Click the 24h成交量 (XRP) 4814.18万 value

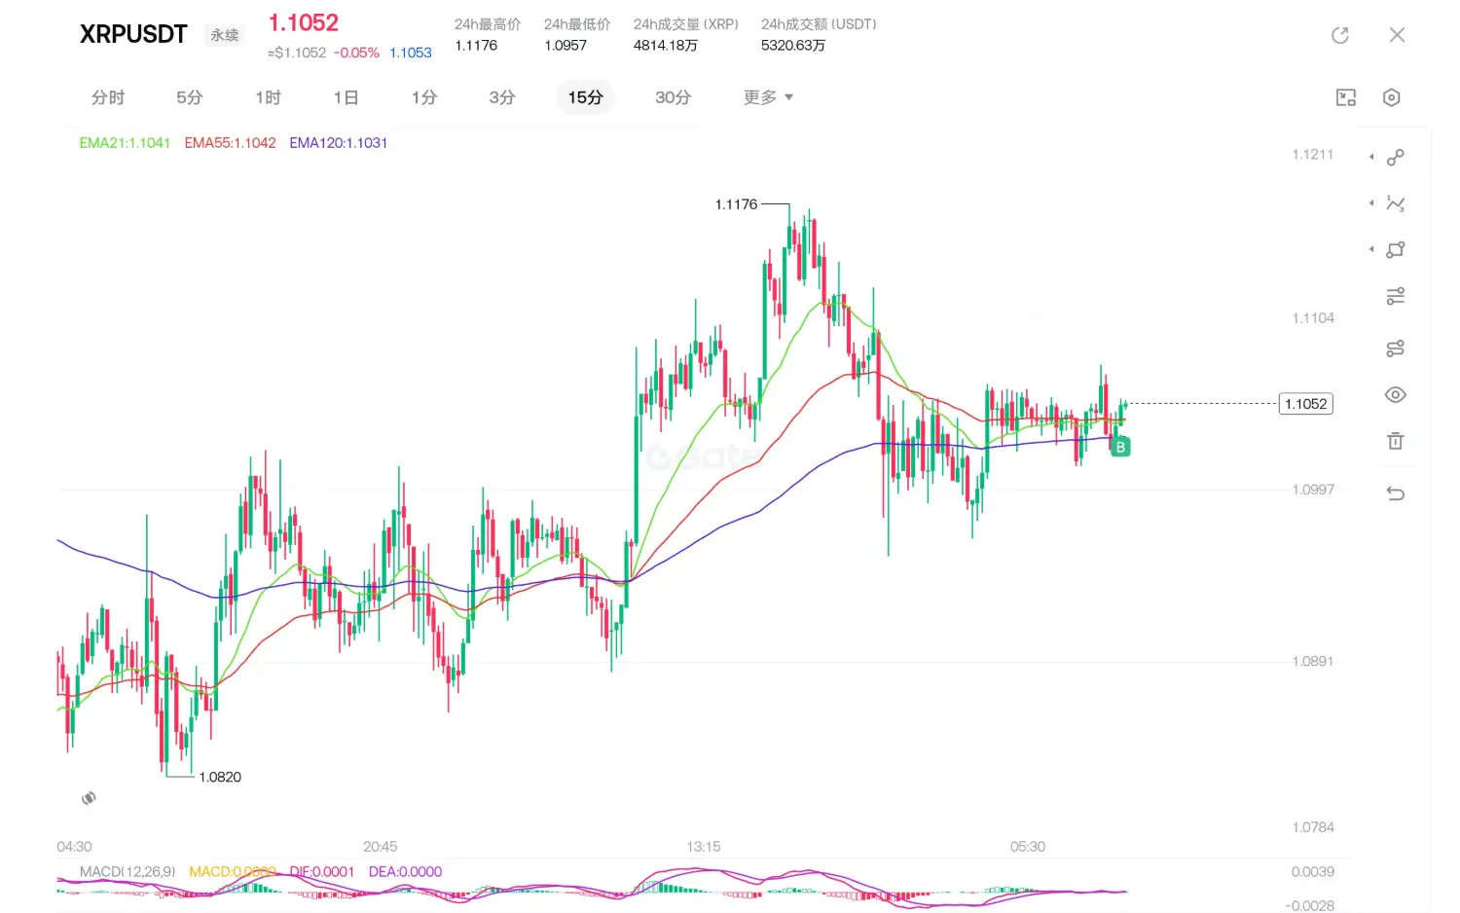(x=665, y=46)
